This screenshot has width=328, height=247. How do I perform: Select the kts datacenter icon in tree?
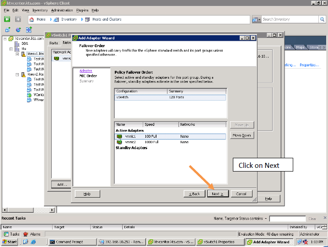[17, 49]
